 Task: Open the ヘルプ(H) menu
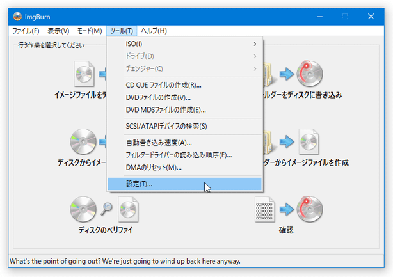(x=154, y=31)
